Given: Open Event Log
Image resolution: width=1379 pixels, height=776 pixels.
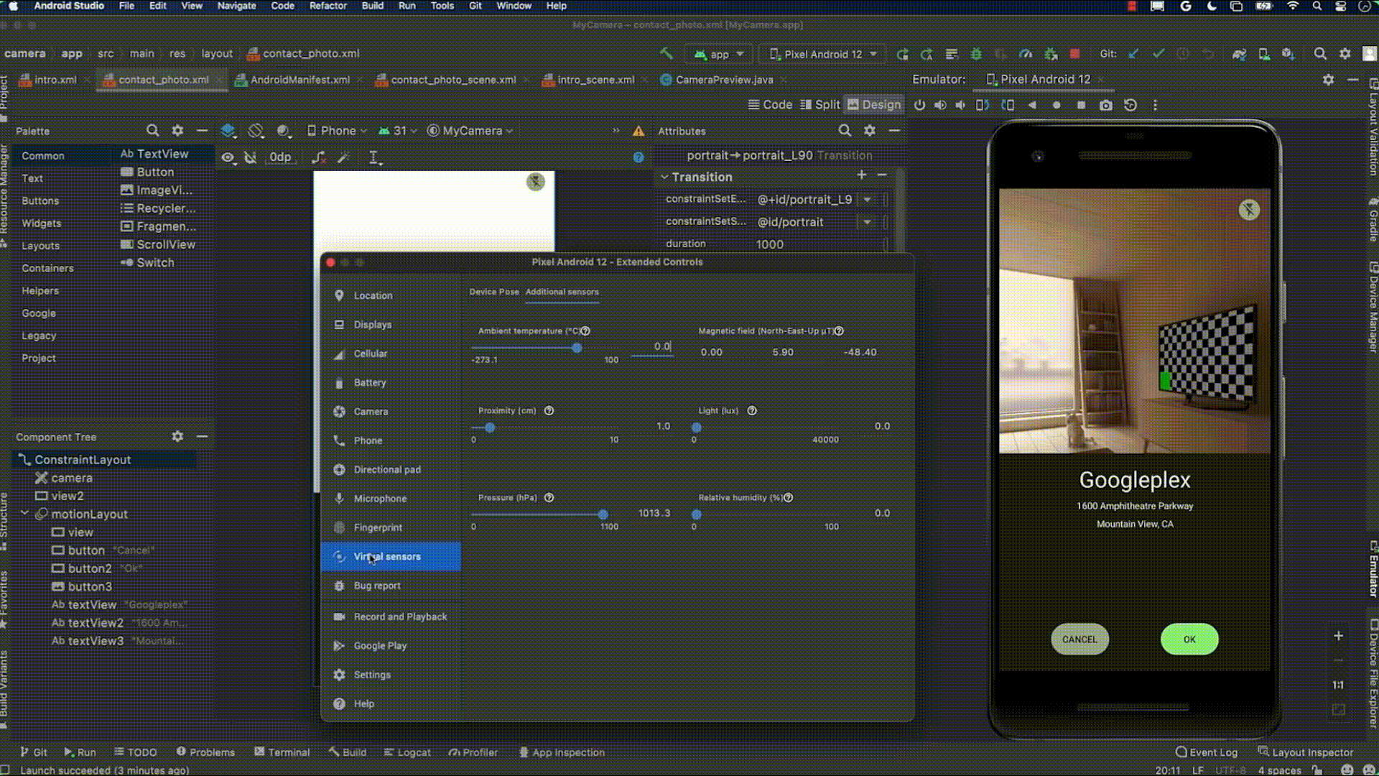Looking at the screenshot, I should pos(1207,752).
